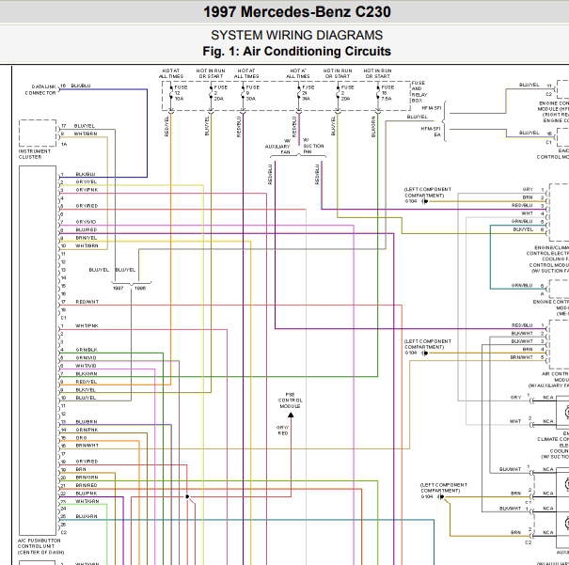Click the '1997 Mercedes-Benz C230' title
Viewport: 569px width, 565px height.
point(297,12)
